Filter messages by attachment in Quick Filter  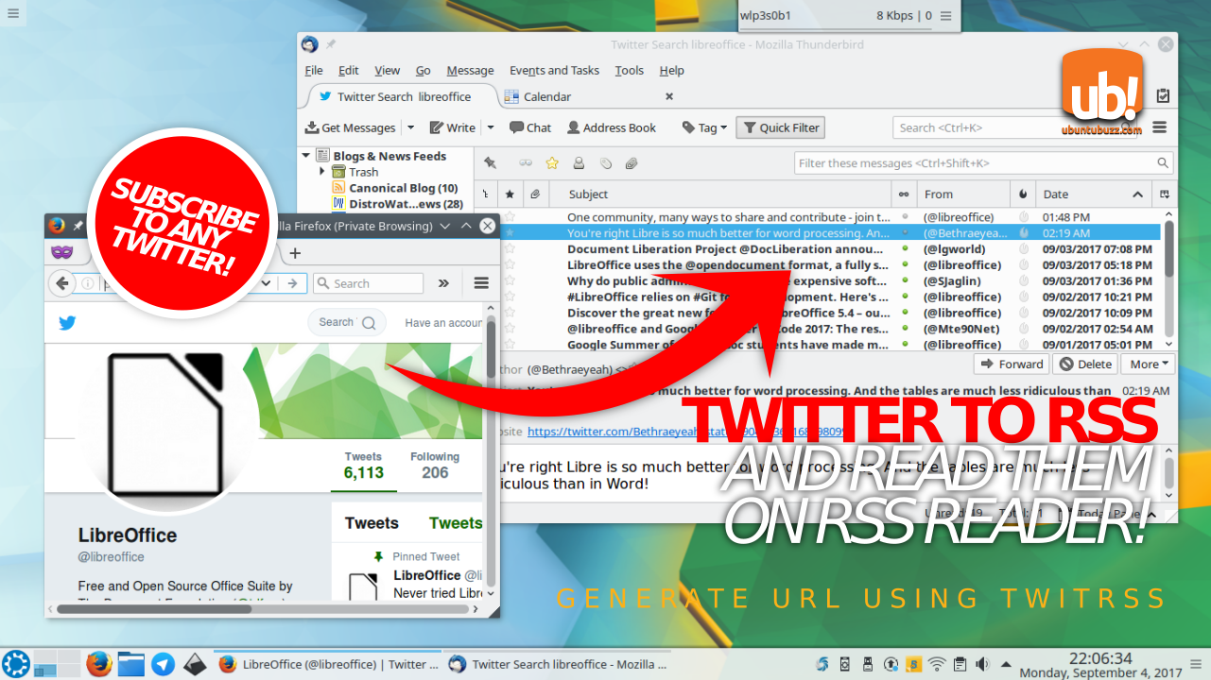(x=631, y=162)
